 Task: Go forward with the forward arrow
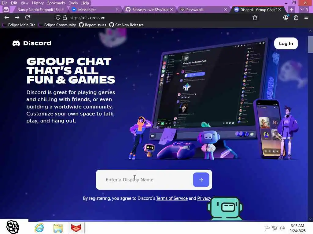[x=17, y=17]
